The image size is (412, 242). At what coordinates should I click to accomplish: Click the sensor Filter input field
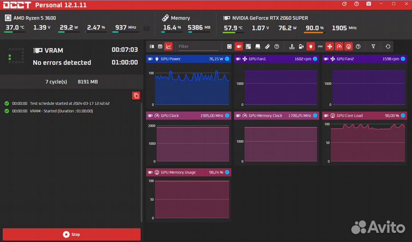(x=198, y=46)
